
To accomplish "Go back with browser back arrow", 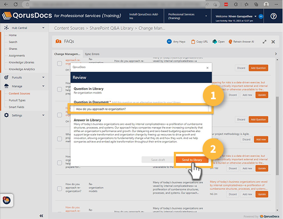I will tap(6, 4).
